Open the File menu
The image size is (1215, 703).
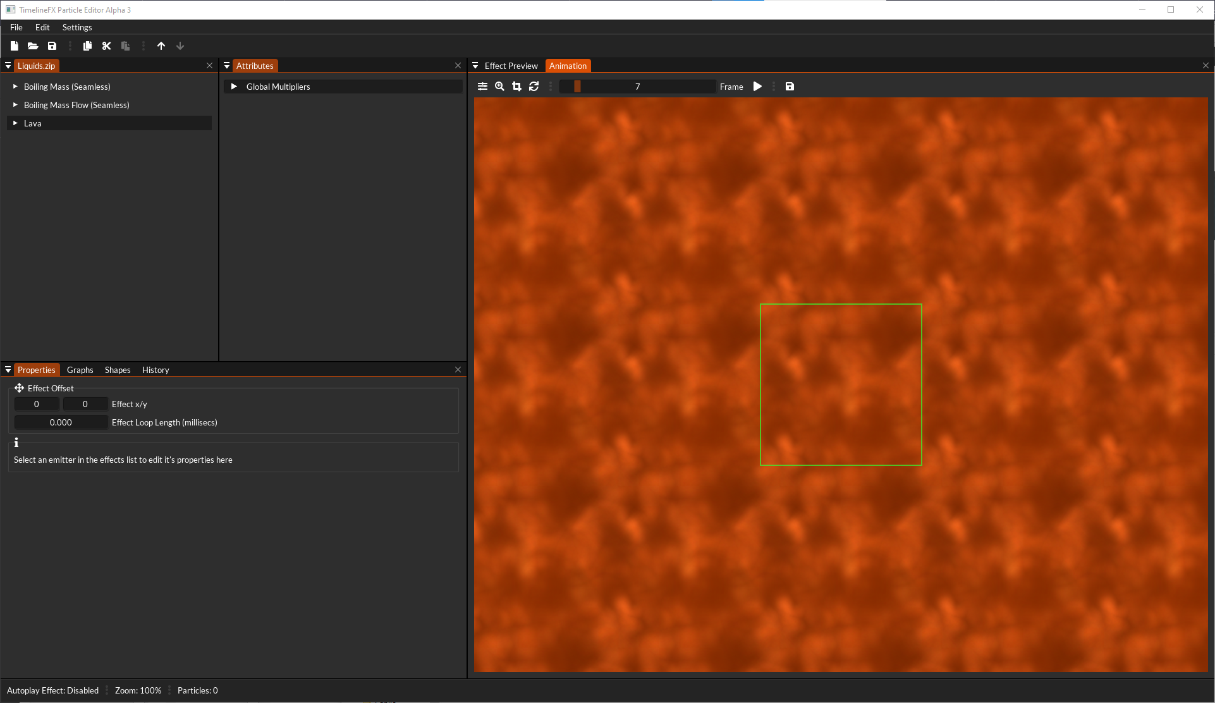click(x=16, y=27)
